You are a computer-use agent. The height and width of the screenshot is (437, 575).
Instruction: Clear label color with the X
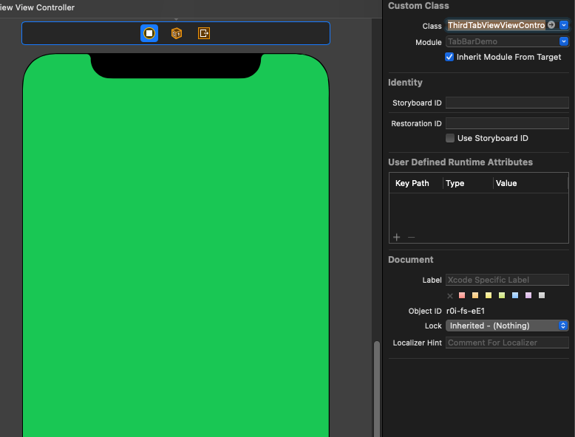tap(450, 295)
